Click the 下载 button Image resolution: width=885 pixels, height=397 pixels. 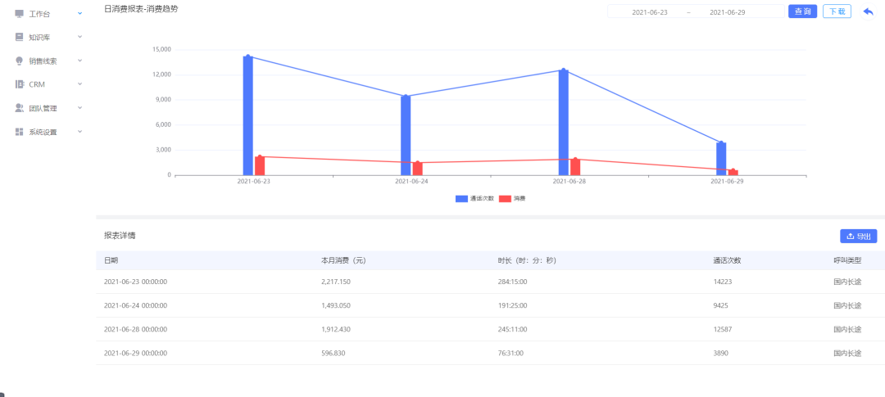click(x=837, y=11)
